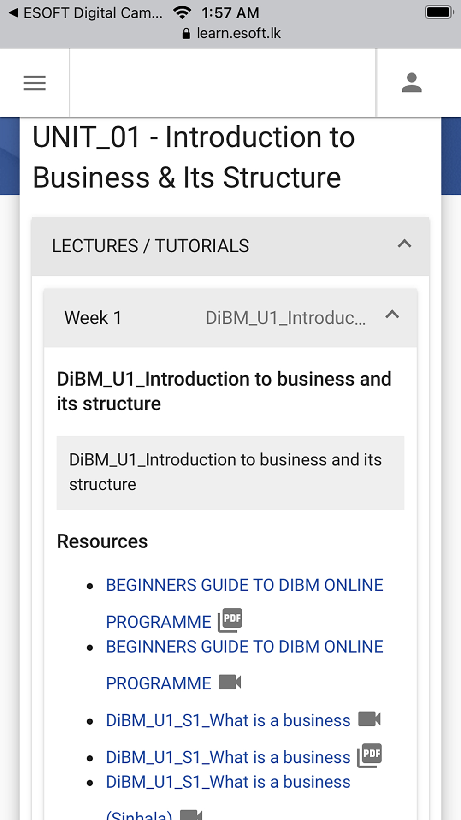Open second DiBM_U1_S1_What is a business link
The width and height of the screenshot is (461, 820).
pyautogui.click(x=228, y=757)
